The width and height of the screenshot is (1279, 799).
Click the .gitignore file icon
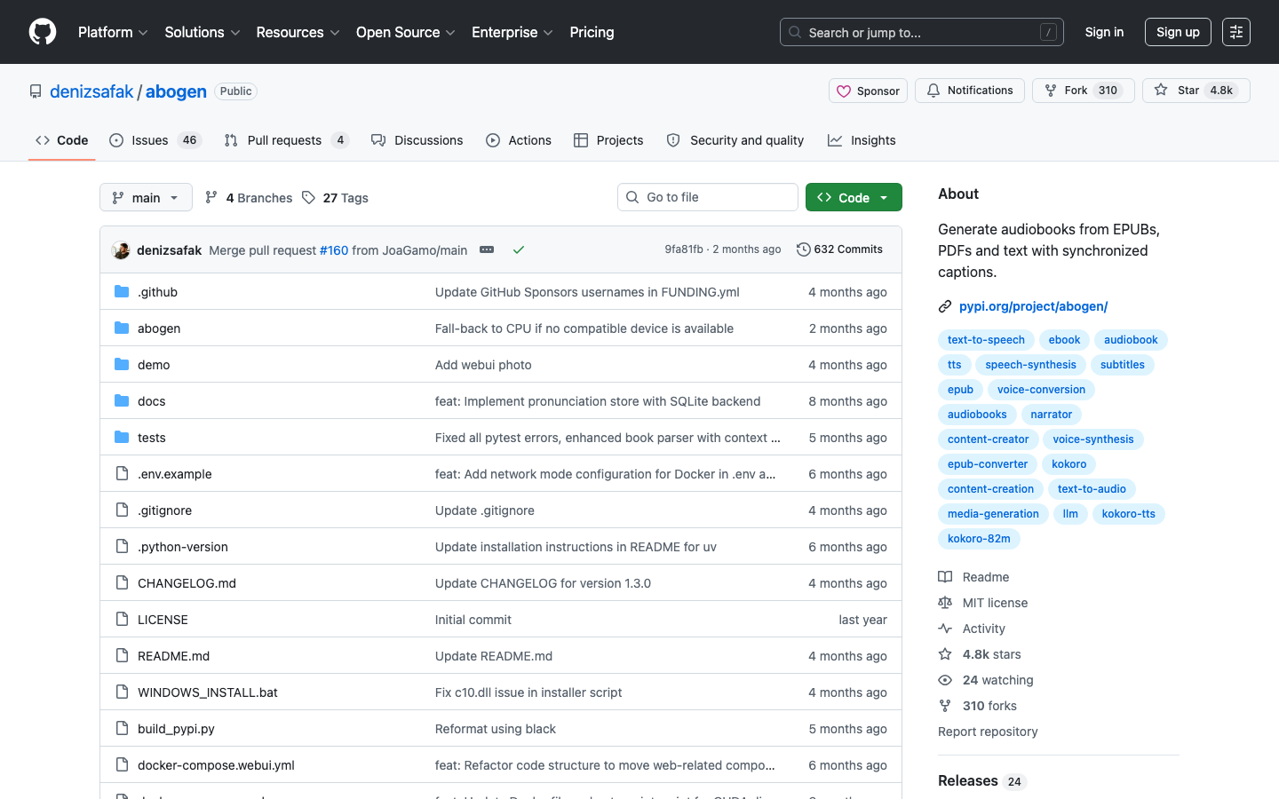coord(122,510)
